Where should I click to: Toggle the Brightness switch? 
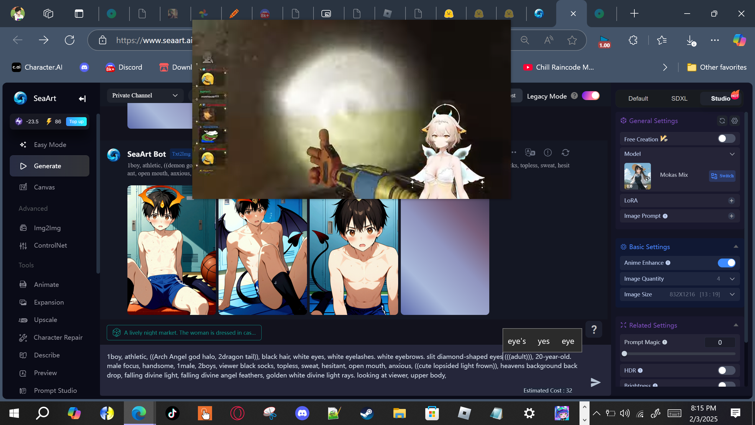726,384
